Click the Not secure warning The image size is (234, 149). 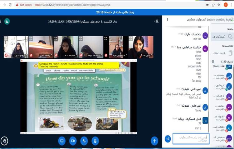point(24,5)
